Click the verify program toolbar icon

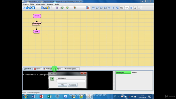(57, 8)
